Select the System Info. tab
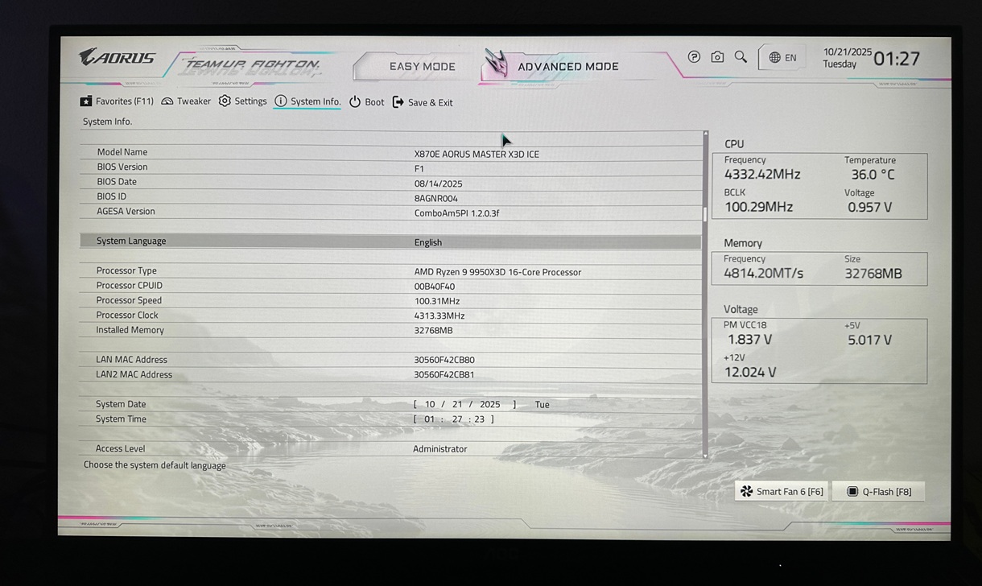This screenshot has height=586, width=982. (307, 101)
